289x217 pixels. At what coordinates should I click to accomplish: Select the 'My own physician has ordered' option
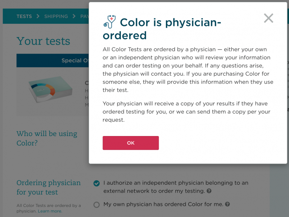[x=96, y=205]
